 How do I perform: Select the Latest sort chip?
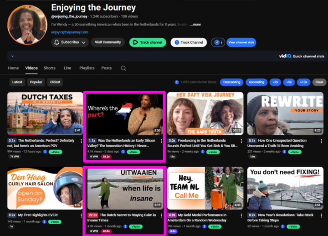pyautogui.click(x=17, y=82)
